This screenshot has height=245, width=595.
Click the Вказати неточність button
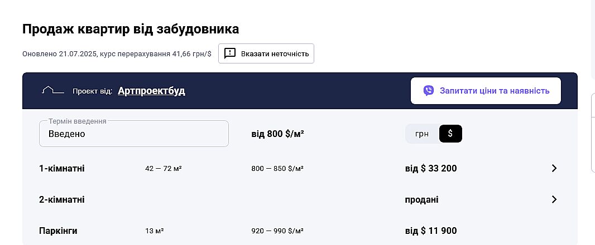coord(266,53)
